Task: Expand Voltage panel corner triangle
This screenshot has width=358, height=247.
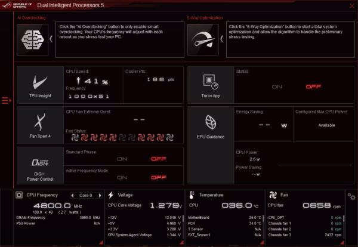Action: [181, 242]
